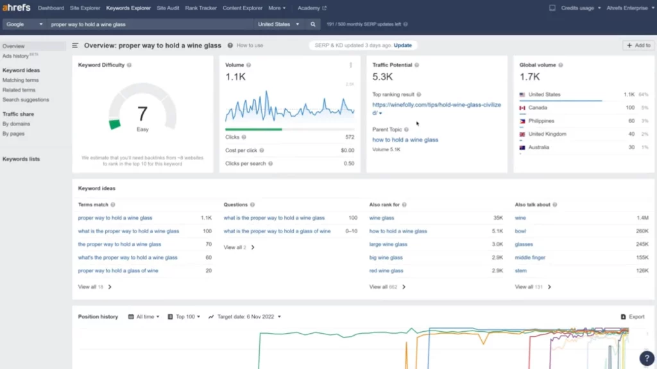Click the Ahrefs logo
The width and height of the screenshot is (657, 369).
click(16, 8)
